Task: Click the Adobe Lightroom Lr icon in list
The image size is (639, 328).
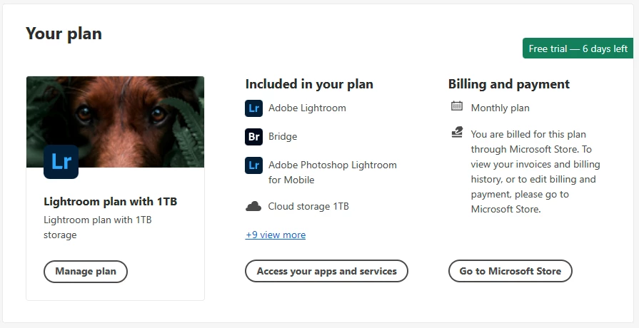Action: pyautogui.click(x=253, y=108)
